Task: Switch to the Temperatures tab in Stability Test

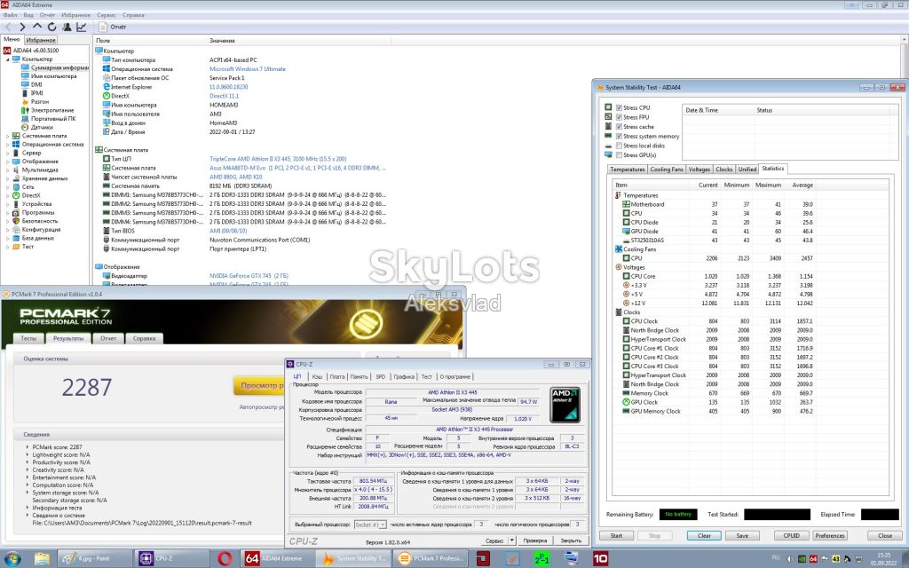Action: (628, 170)
